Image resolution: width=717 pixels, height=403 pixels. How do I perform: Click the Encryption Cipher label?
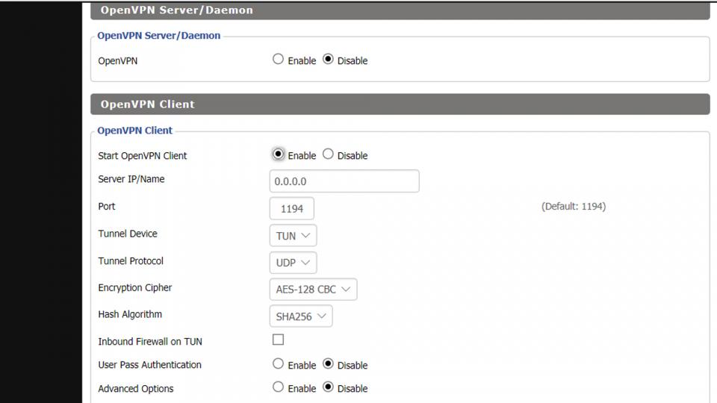pos(135,288)
